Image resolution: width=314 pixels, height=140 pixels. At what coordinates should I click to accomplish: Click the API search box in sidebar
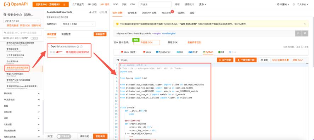(22, 33)
